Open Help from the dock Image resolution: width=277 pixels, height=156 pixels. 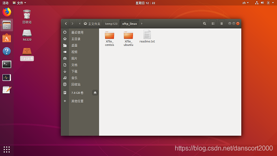coord(7,51)
